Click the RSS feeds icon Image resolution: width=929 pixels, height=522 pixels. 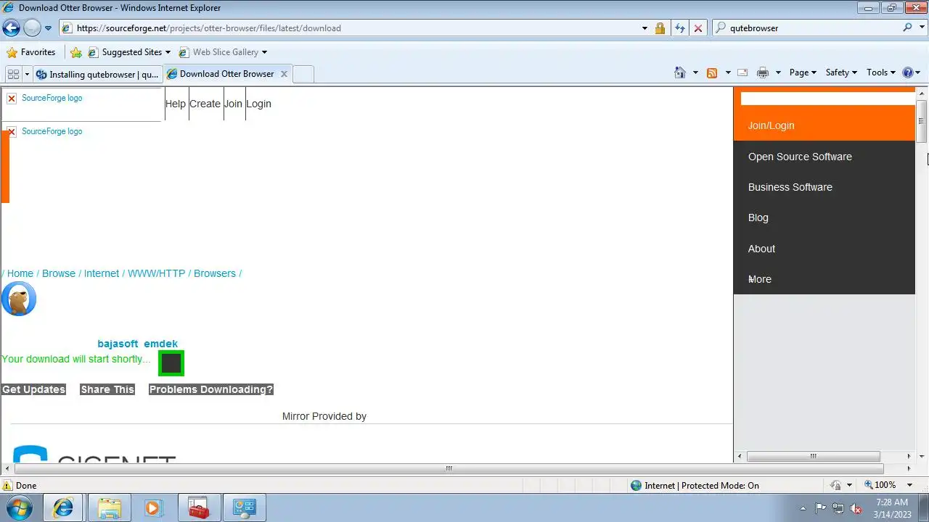tap(712, 72)
